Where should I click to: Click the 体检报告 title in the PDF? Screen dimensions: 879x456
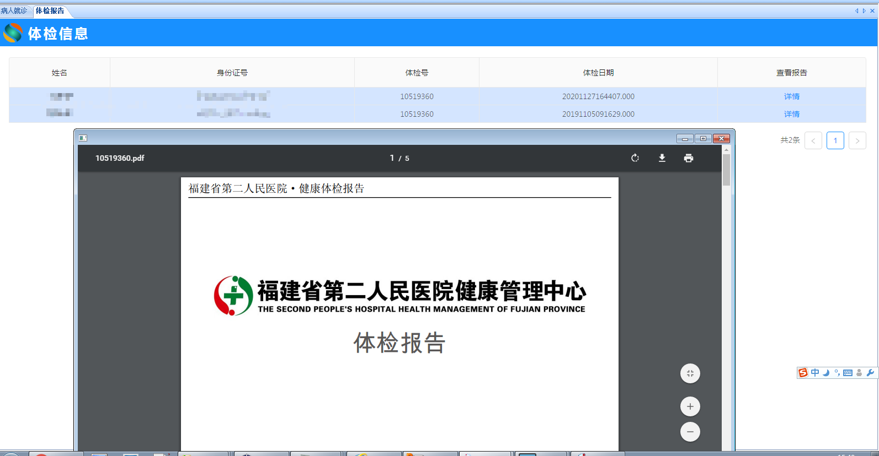pyautogui.click(x=399, y=343)
